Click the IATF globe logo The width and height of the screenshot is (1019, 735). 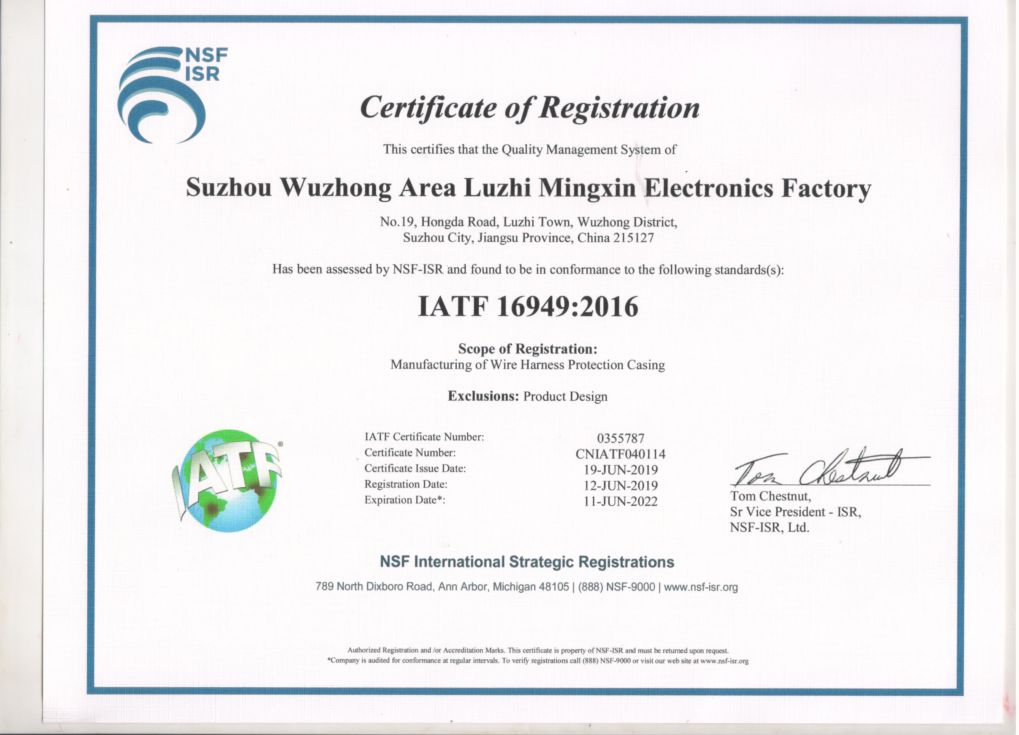[x=228, y=481]
